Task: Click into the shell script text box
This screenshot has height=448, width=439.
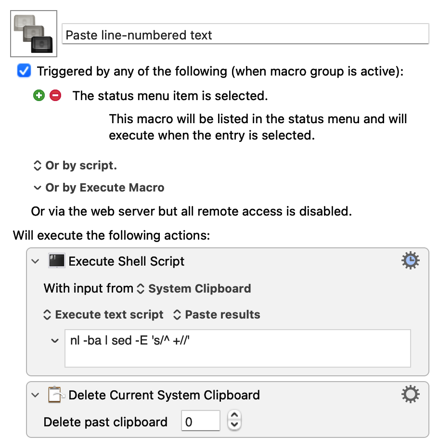Action: tap(237, 348)
